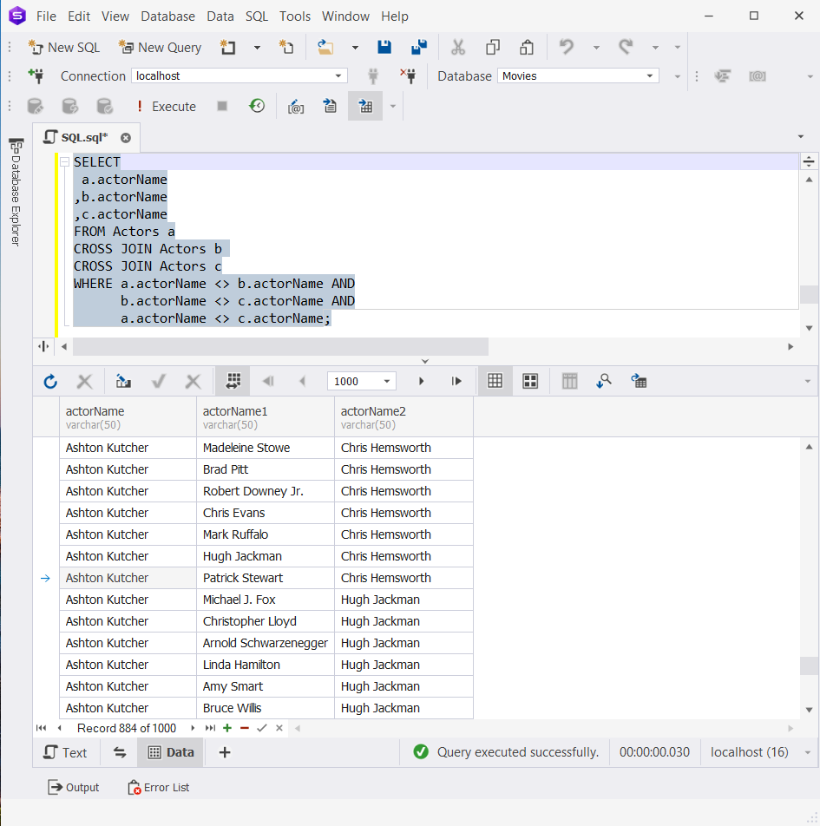This screenshot has width=820, height=826.
Task: Click the add record plus icon
Action: pyautogui.click(x=227, y=728)
